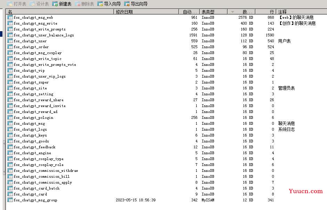Click the sort arrow in data size header
Image resolution: width=327 pixels, height=210 pixels.
point(232,12)
